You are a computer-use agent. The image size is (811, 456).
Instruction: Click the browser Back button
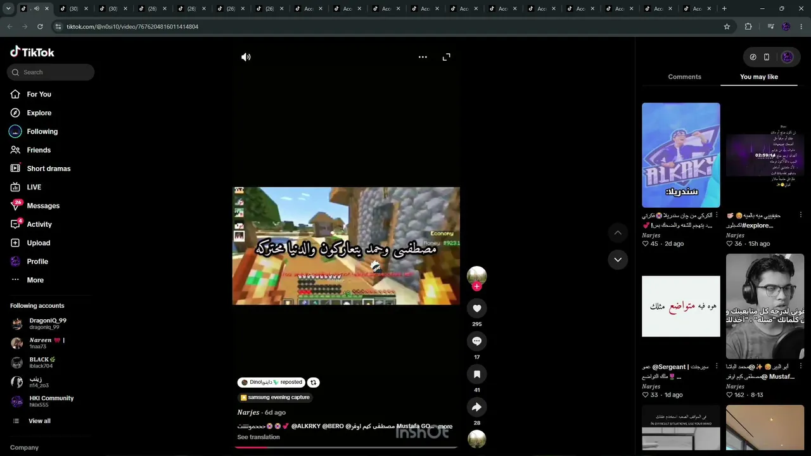pyautogui.click(x=10, y=27)
